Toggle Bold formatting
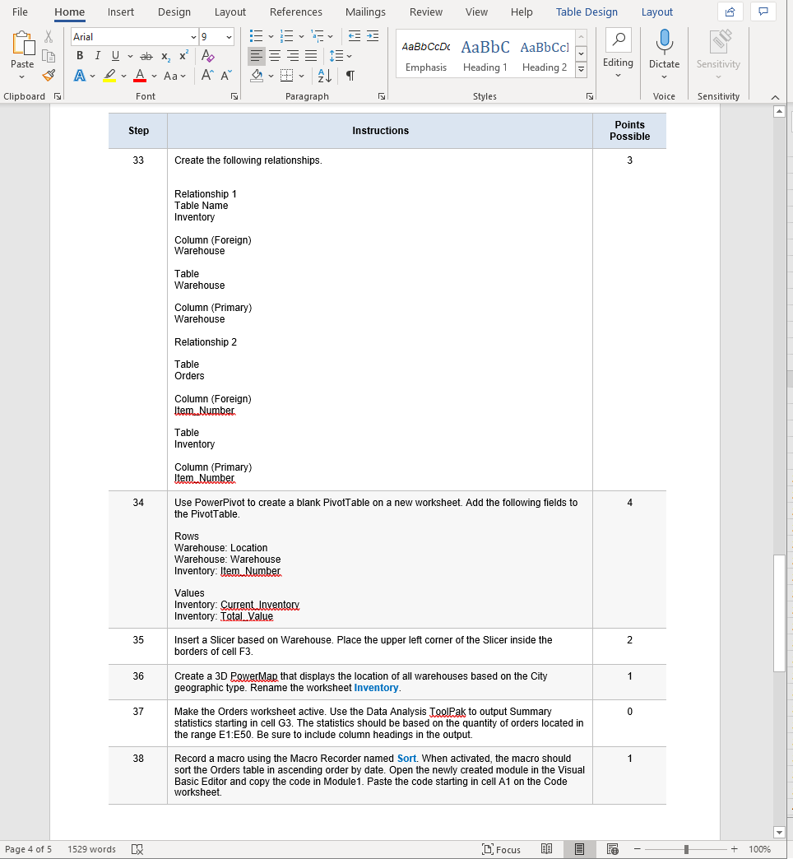 pos(80,55)
